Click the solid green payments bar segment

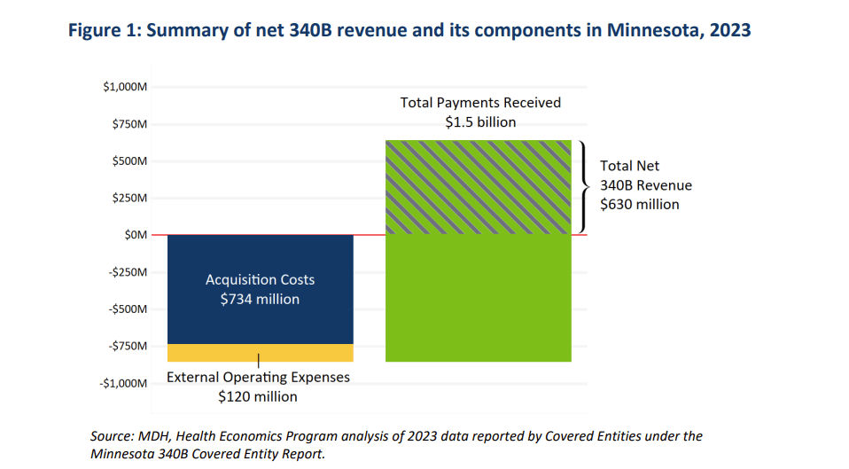click(x=479, y=298)
